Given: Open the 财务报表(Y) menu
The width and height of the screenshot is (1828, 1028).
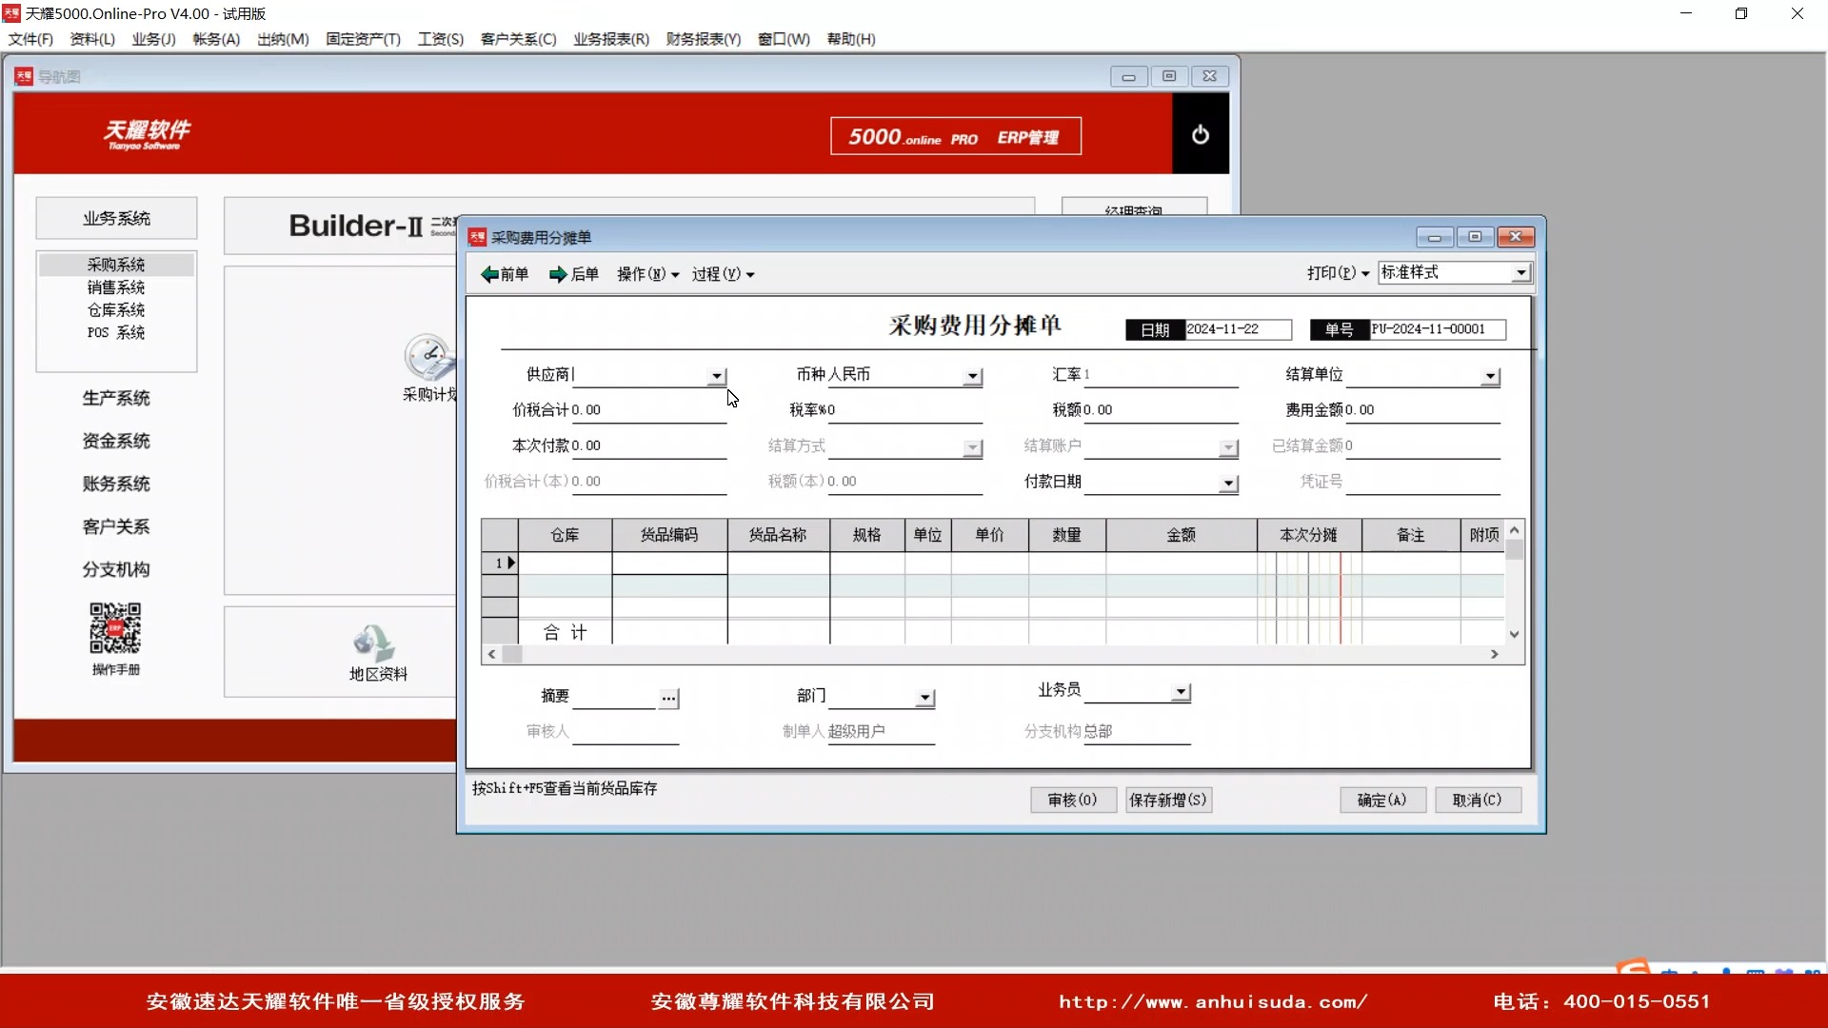Looking at the screenshot, I should tap(703, 39).
